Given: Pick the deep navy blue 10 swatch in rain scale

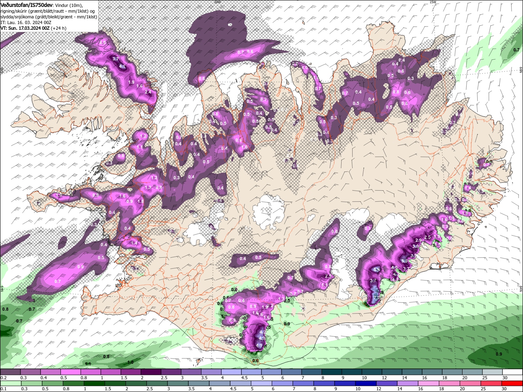Looking at the screenshot, I should point(366,383).
